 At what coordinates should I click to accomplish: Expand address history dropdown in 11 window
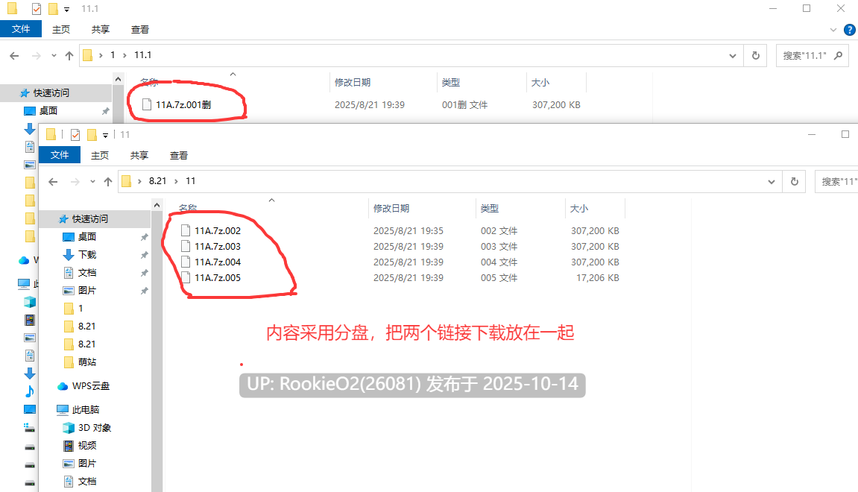tap(772, 182)
